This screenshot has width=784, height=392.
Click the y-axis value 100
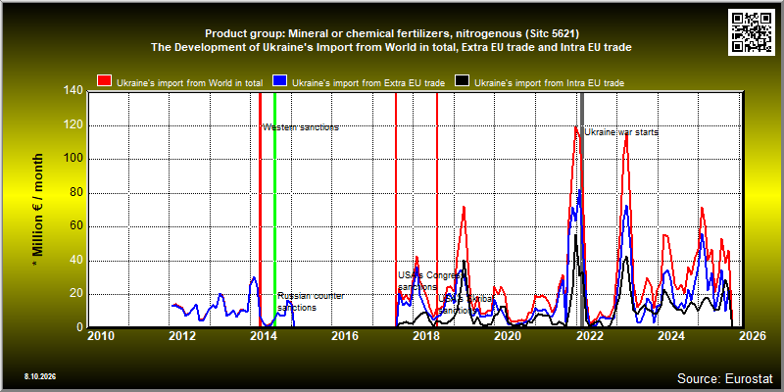[x=73, y=159]
